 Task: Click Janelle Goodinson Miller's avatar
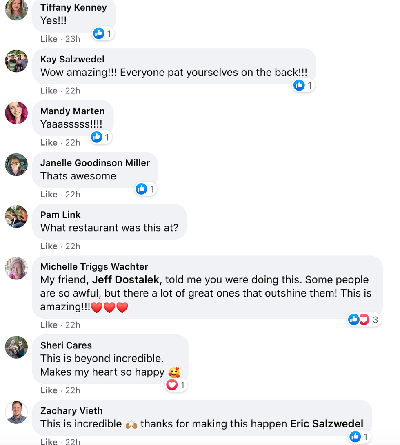pos(16,165)
